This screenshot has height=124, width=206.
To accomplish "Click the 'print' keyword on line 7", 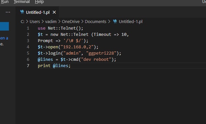I will click(44, 66).
